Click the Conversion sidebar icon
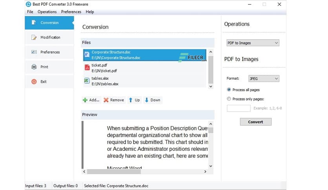This screenshot has height=190, width=328. point(34,23)
